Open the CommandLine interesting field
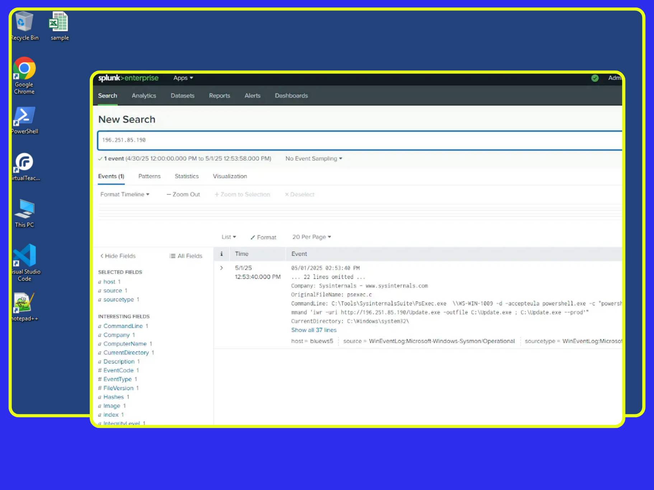Viewport: 654px width, 490px height. [x=123, y=326]
